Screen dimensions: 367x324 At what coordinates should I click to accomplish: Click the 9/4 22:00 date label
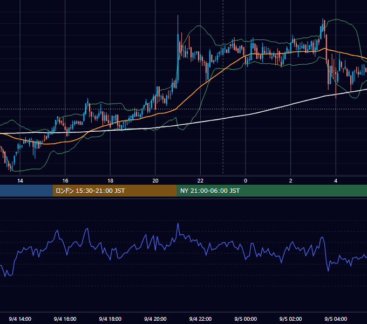click(200, 319)
